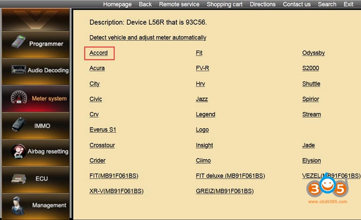
Task: Select the Crosstour model link
Action: point(102,145)
